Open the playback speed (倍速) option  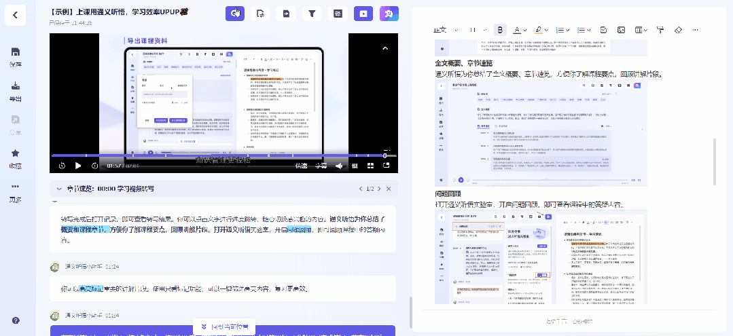[x=302, y=166]
